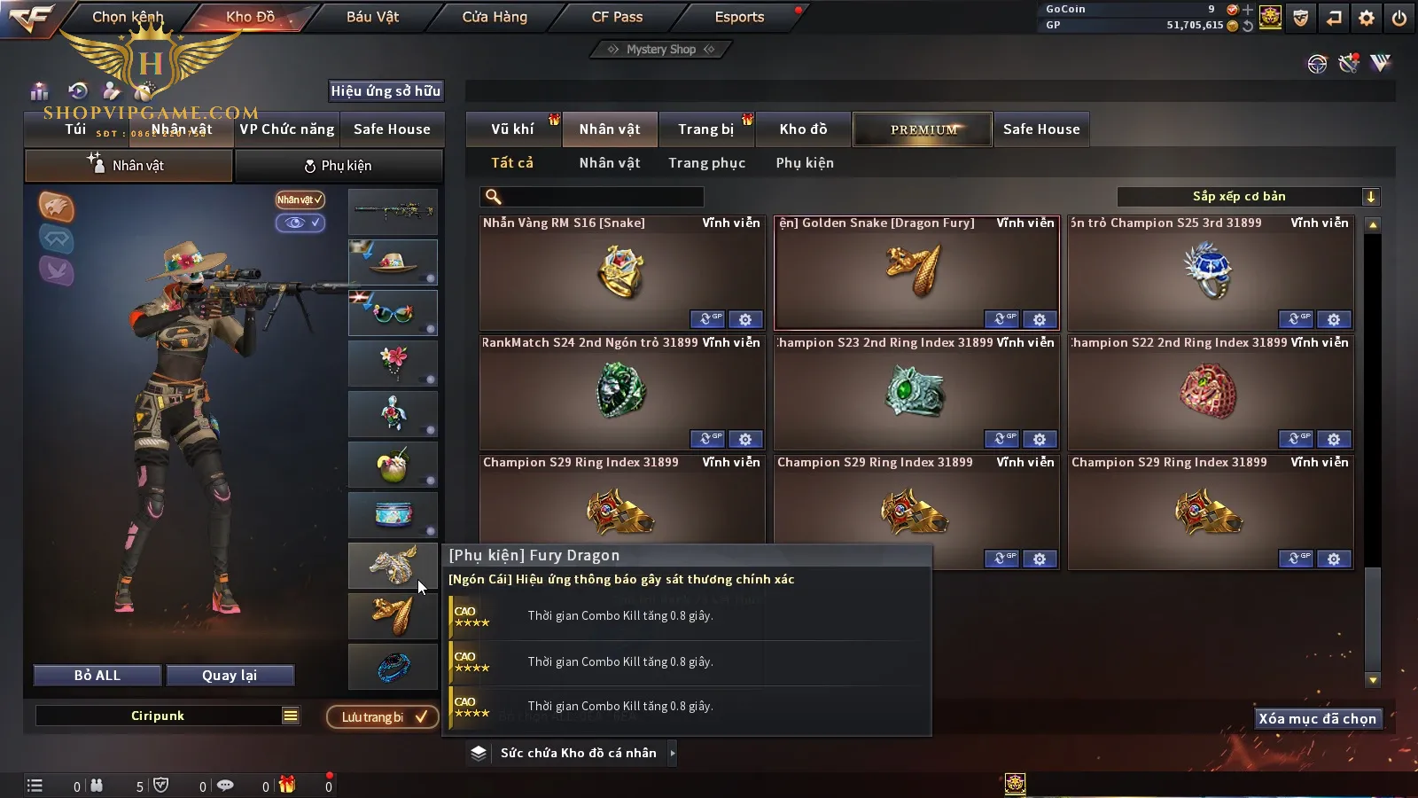Click the list icon beside Ciripunk

tap(291, 716)
